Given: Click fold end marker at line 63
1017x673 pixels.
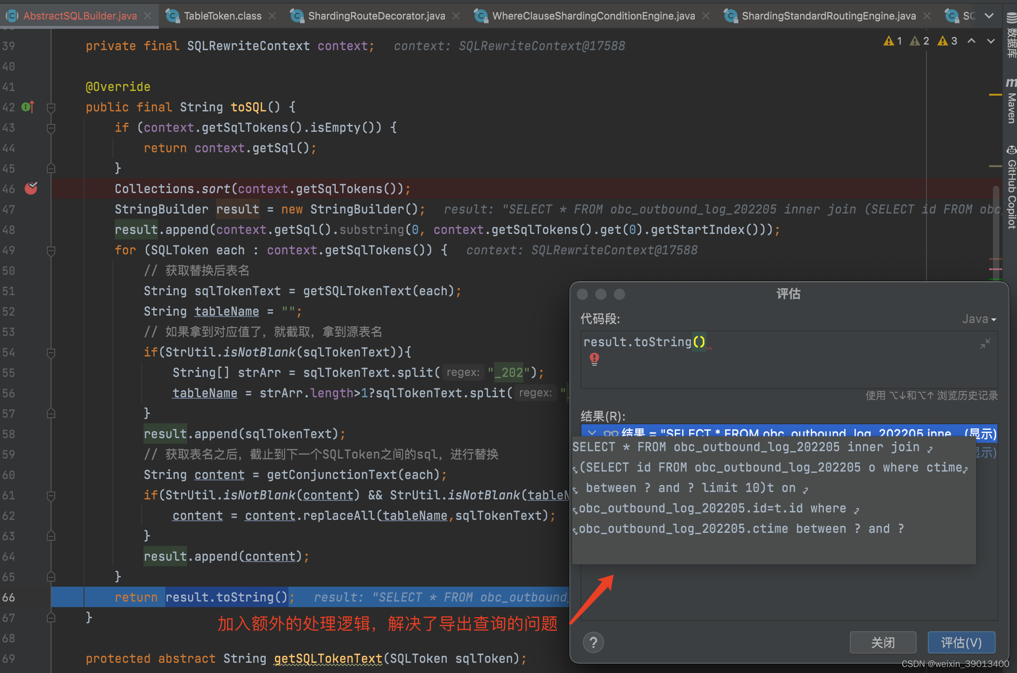Looking at the screenshot, I should click(51, 536).
